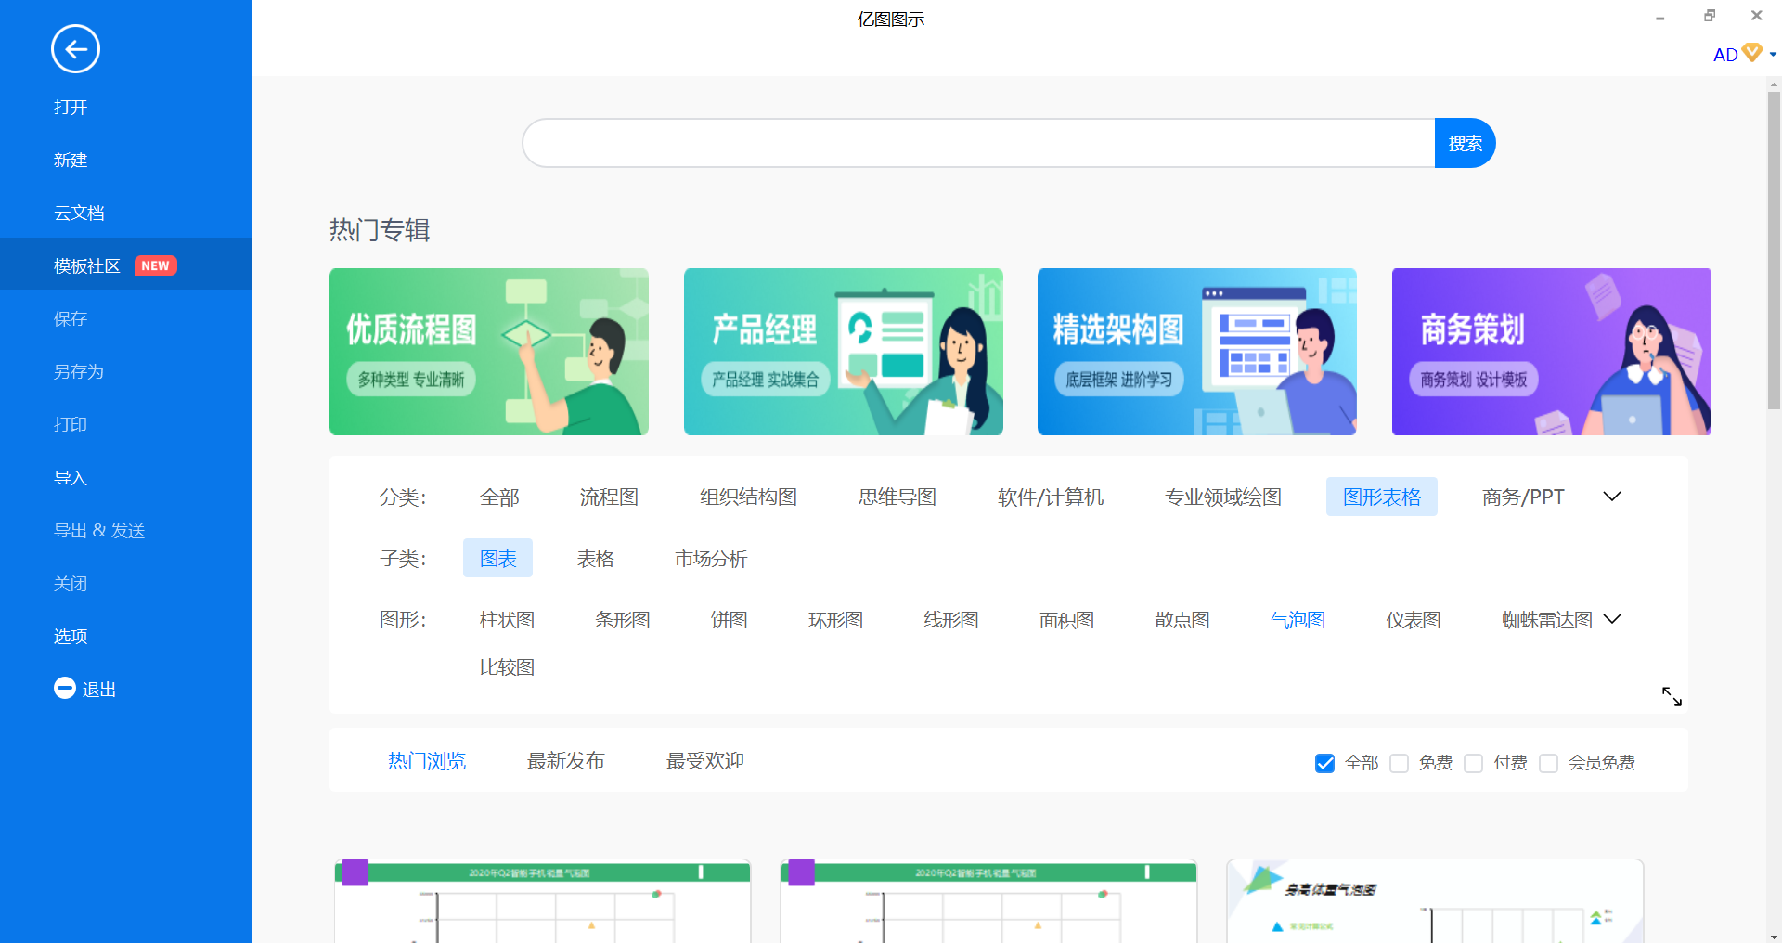Select the 表格 subcategory

pos(595,558)
